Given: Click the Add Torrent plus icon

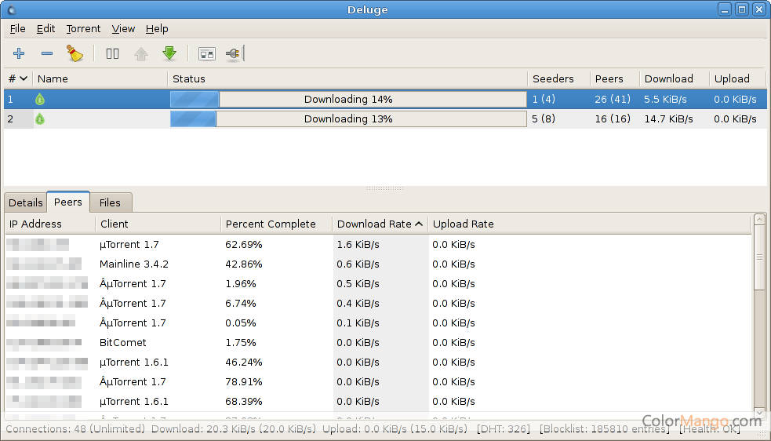Looking at the screenshot, I should pos(19,53).
